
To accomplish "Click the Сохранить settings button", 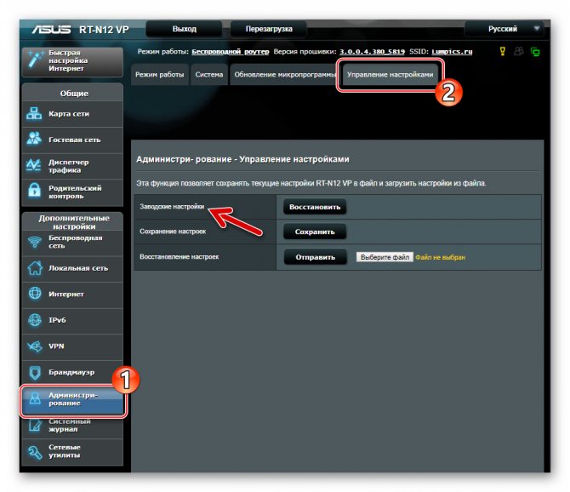I will pos(315,232).
